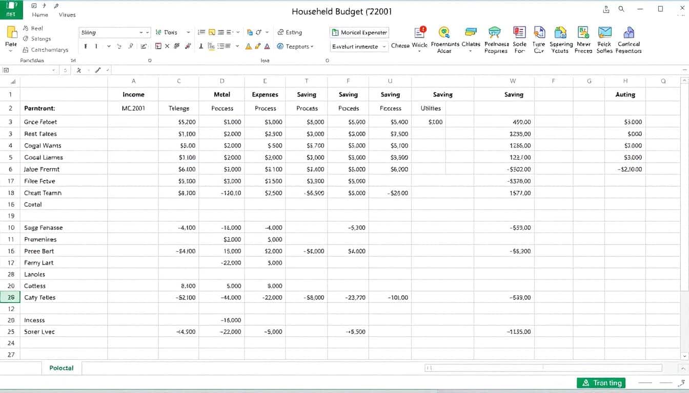Viewport: 689px width, 393px height.
Task: Click the horizontal scrollbar at bottom
Action: pyautogui.click(x=543, y=368)
